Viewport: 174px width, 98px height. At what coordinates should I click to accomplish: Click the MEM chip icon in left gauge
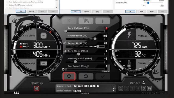pos(43,63)
